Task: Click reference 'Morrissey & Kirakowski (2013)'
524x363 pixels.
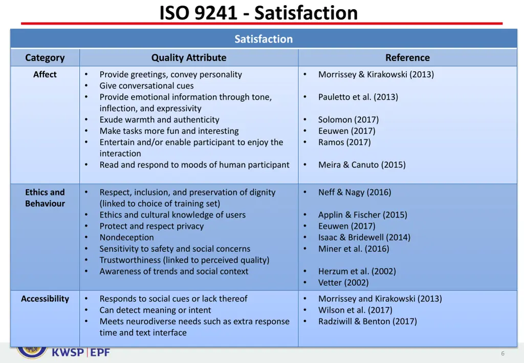Action: [376, 74]
